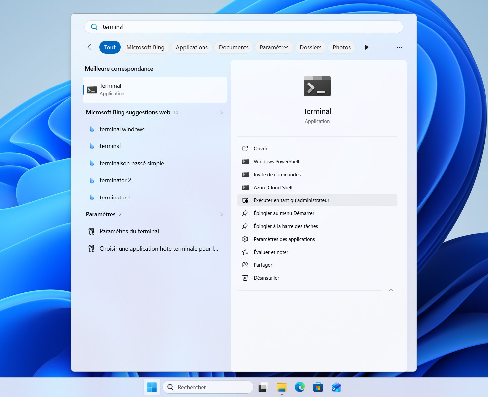
Task: Switch to the Microsoft Bing filter tab
Action: click(145, 47)
